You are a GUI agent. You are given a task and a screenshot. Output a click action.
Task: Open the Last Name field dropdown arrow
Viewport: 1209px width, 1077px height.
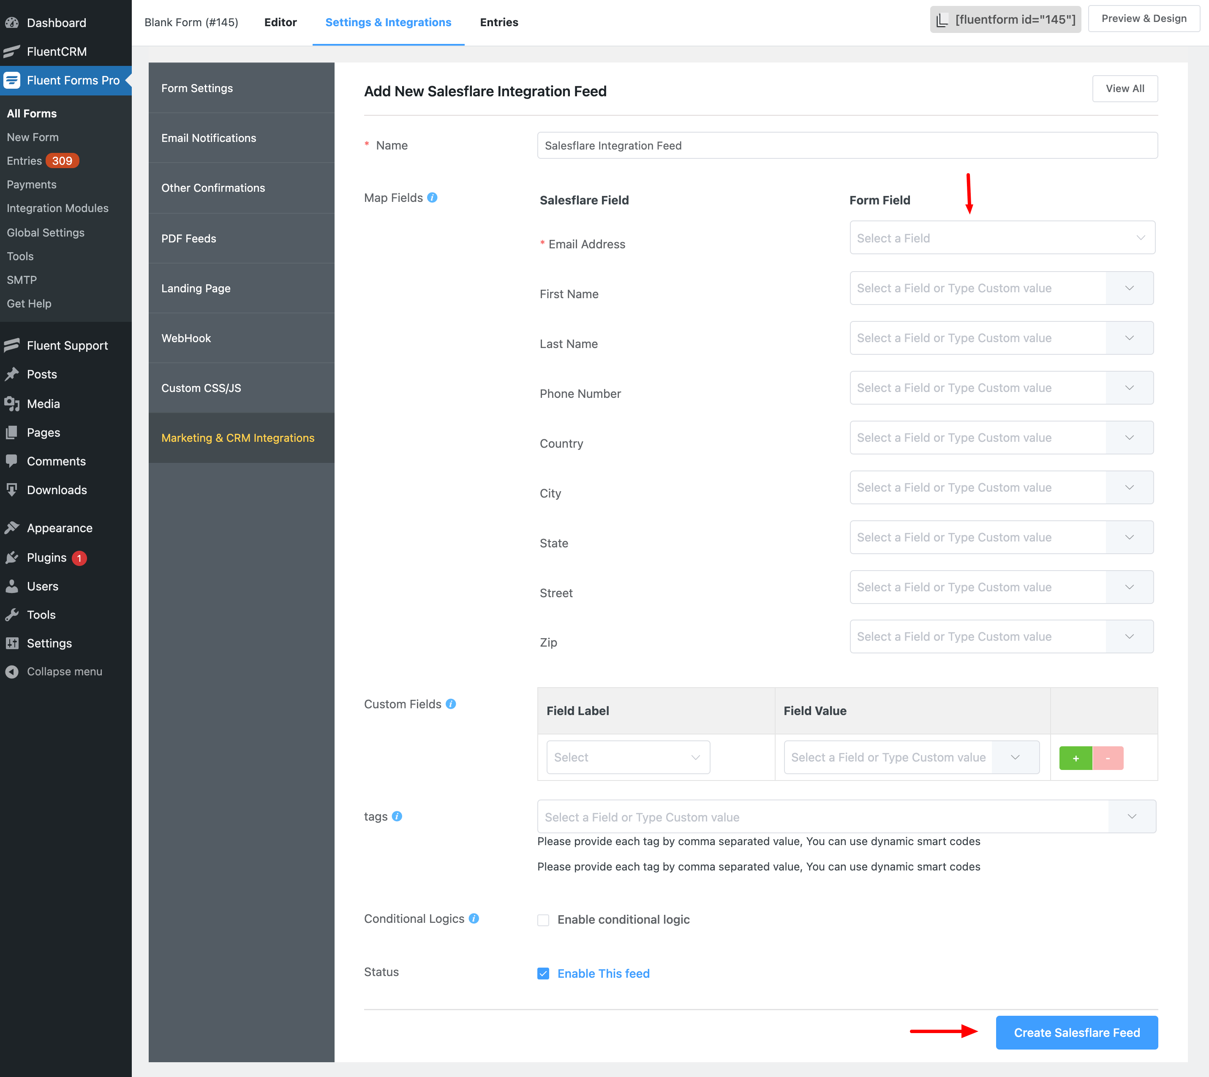click(1129, 338)
